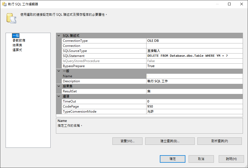248x168 pixels.
Task: Select the 一般 page in left list
Action: (x=16, y=36)
